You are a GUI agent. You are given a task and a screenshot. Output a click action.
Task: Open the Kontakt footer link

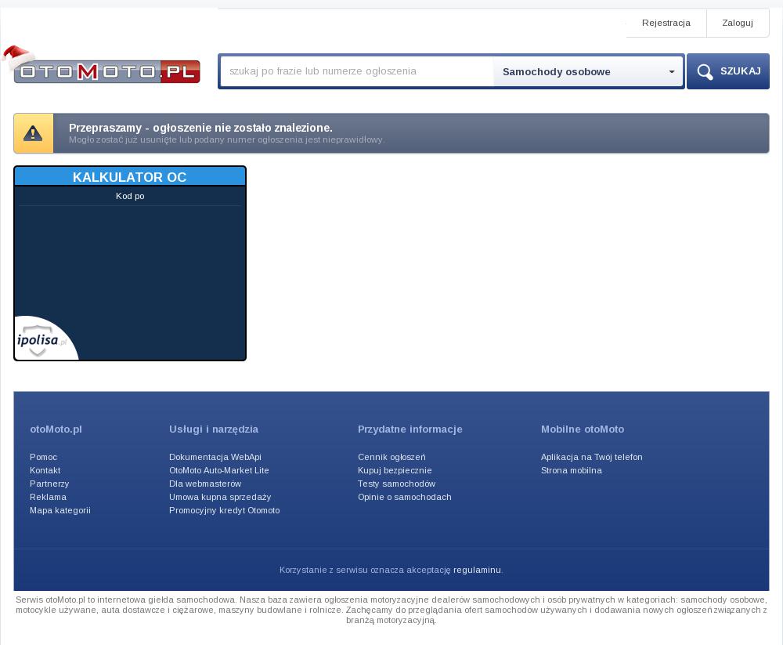pos(45,470)
